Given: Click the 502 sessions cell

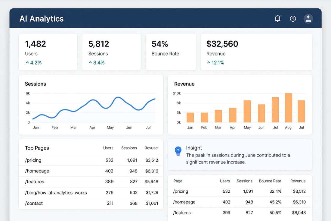Looking at the screenshot, I should point(134,193).
